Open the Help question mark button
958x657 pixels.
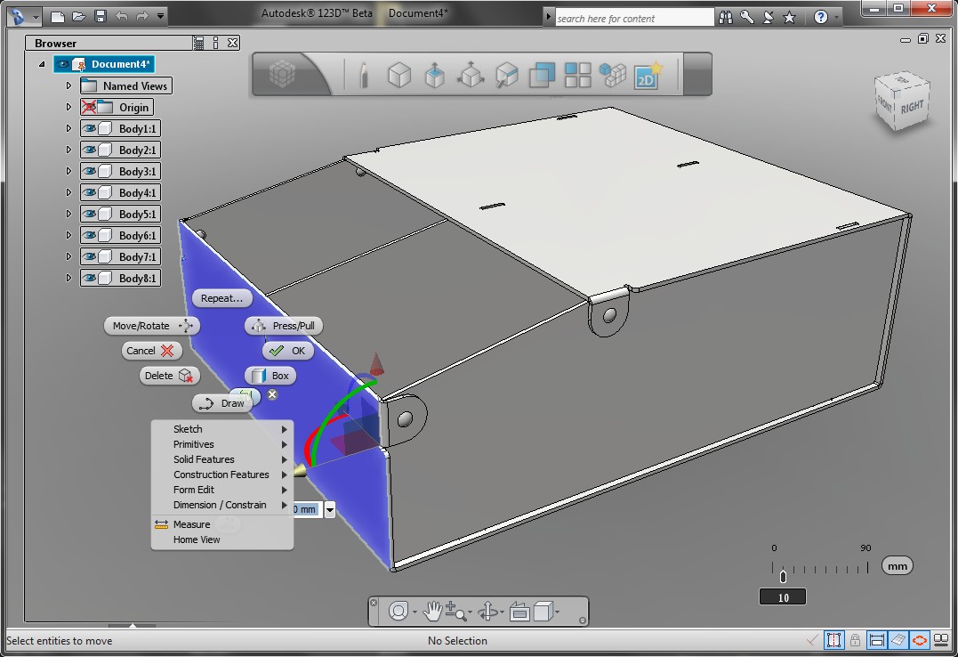pyautogui.click(x=820, y=17)
